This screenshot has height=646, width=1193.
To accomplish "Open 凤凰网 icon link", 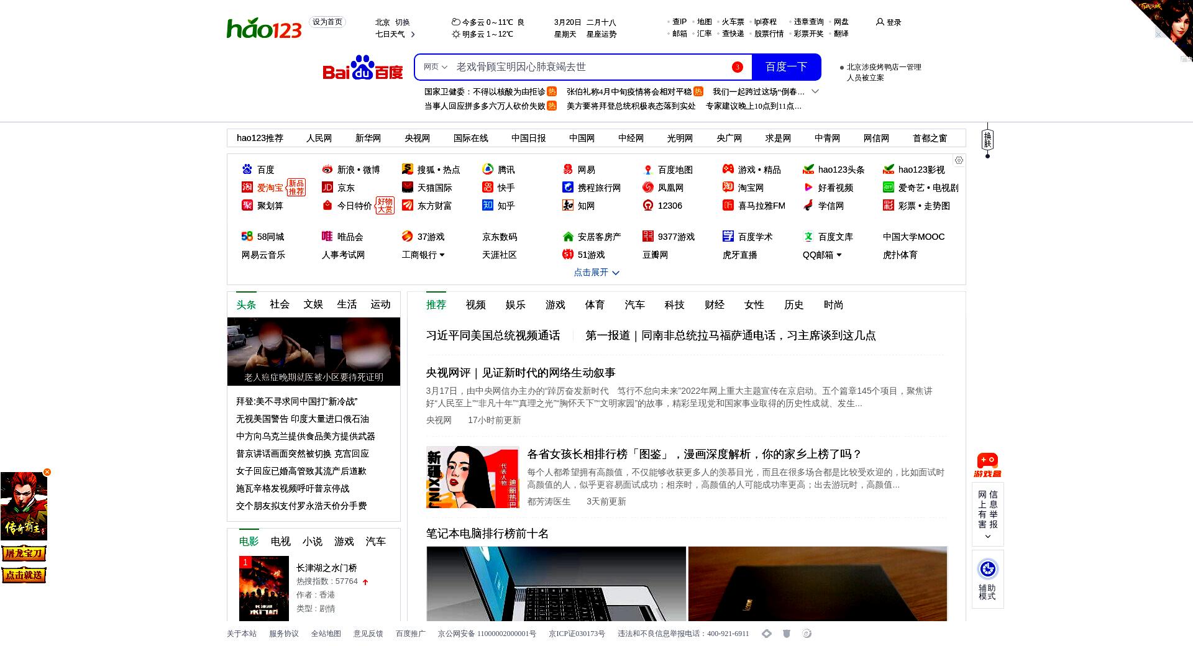I will 648,187.
